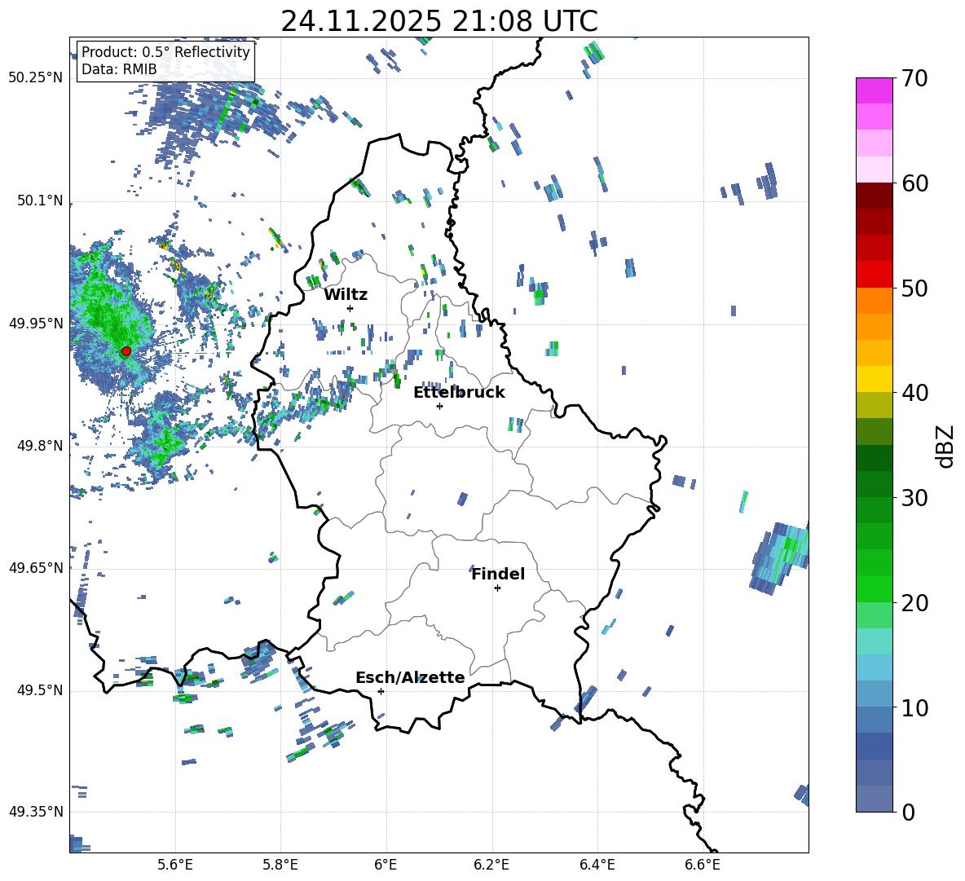Click the 6.2°E longitude label
The image size is (965, 881).
(491, 865)
